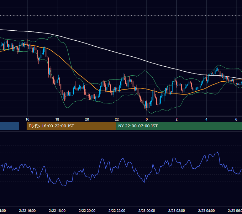Click the '2/22 18:00' indicator axis label
This screenshot has height=214, width=242.
coord(57,210)
